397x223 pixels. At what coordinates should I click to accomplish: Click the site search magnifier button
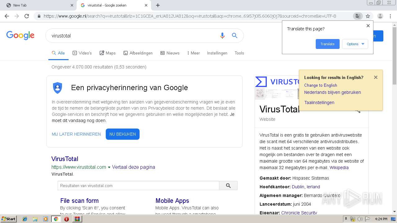pos(228,186)
